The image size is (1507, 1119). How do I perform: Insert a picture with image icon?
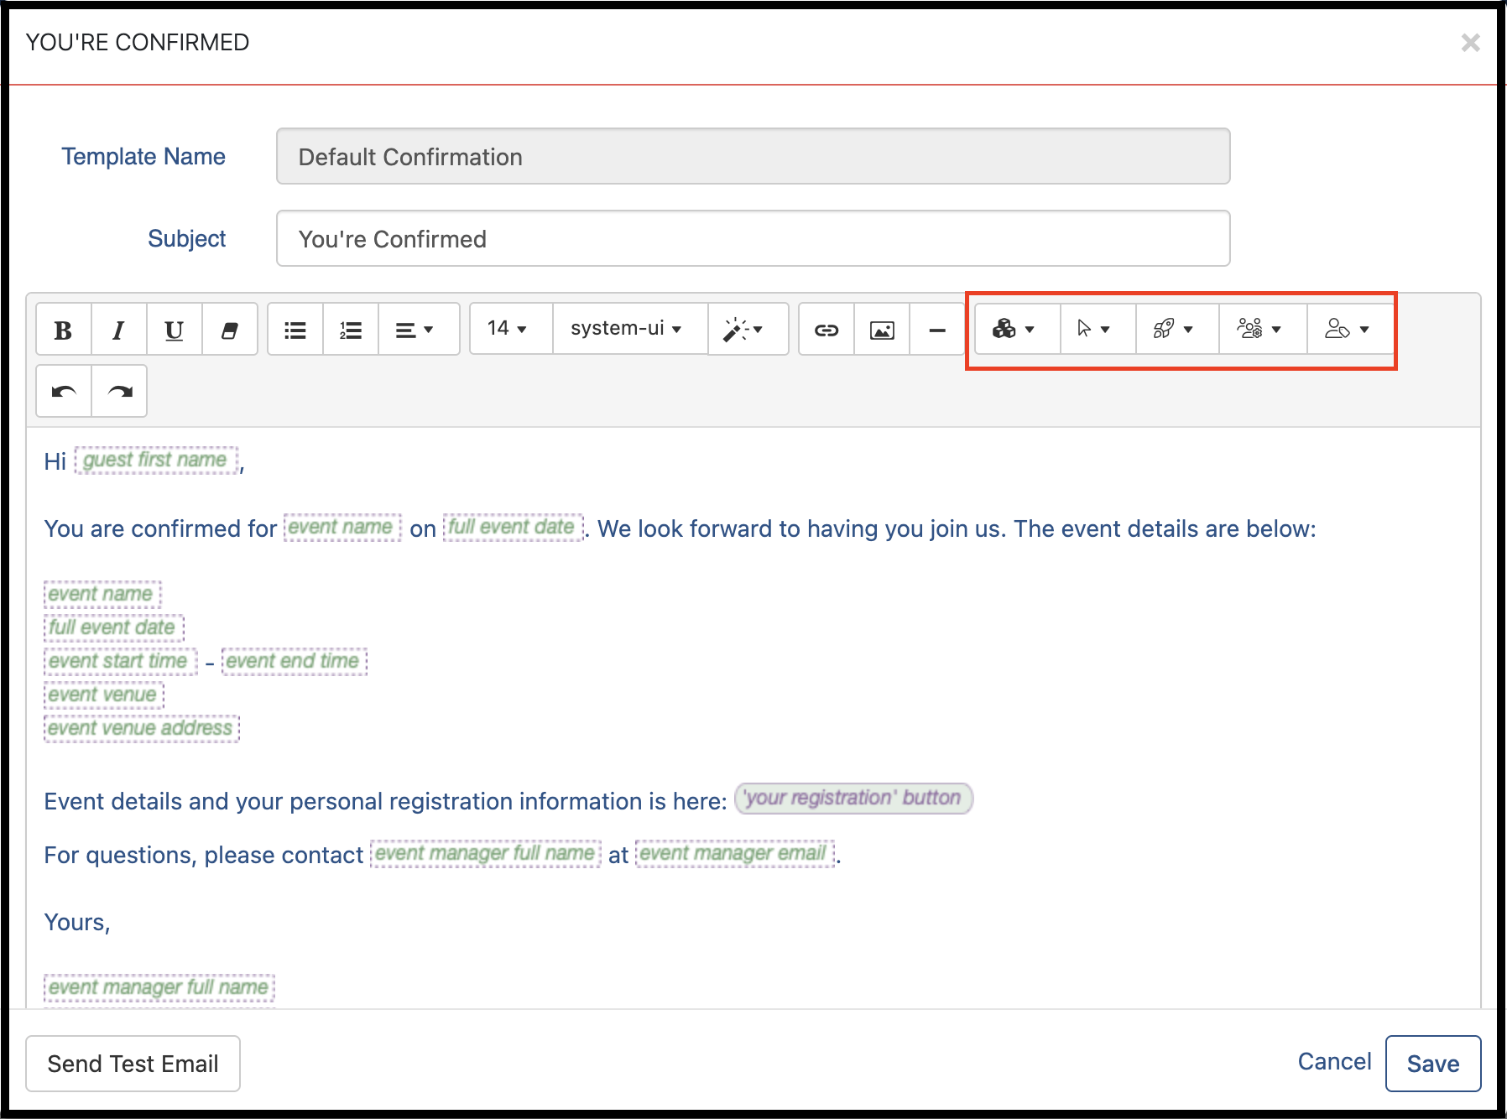click(x=882, y=330)
